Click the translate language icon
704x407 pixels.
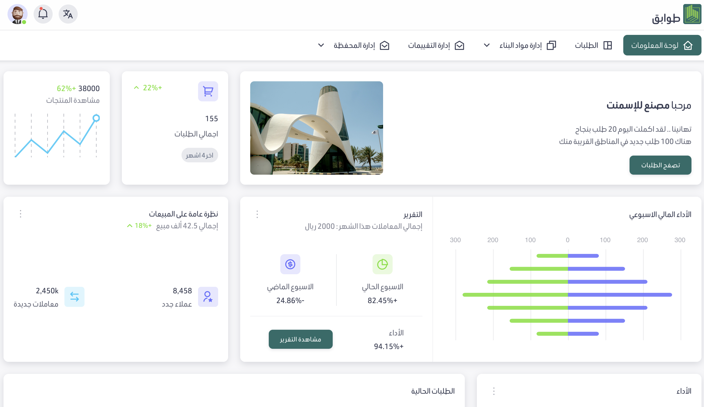68,14
